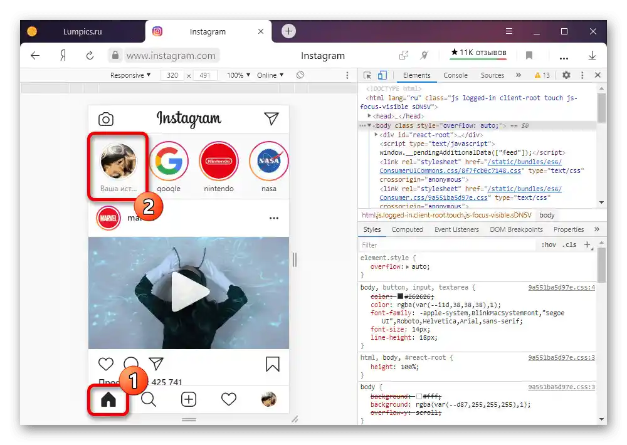Activate the inspect element picker
Screen dimensions: 627x445
pos(367,75)
